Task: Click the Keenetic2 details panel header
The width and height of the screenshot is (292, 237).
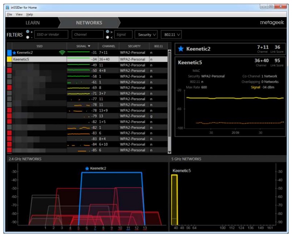Action: coord(230,49)
